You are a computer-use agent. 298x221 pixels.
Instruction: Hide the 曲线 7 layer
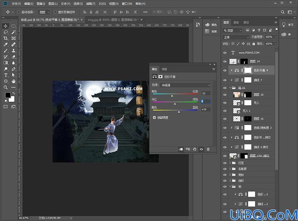point(225,80)
